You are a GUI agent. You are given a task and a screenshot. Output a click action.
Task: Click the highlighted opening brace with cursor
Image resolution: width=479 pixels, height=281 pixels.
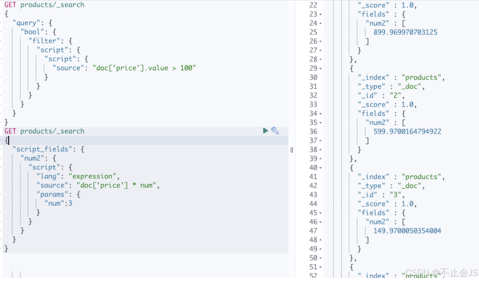tap(6, 140)
